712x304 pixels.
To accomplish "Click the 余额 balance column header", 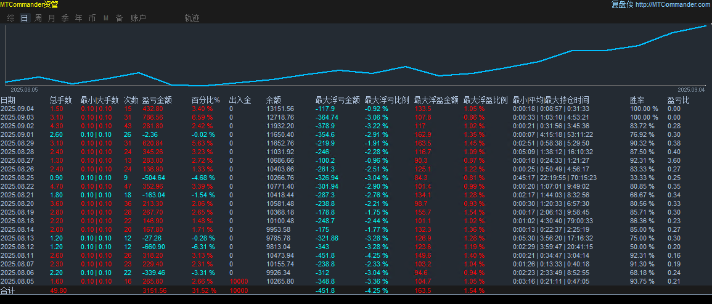I will [273, 100].
